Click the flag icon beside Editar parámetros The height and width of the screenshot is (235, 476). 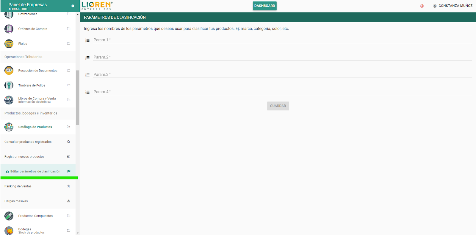point(69,171)
